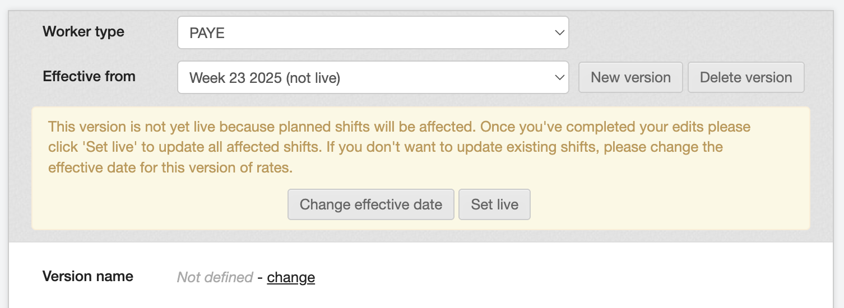Image resolution: width=844 pixels, height=308 pixels.
Task: Click 'This version is not yet live' warning text
Action: coord(133,127)
